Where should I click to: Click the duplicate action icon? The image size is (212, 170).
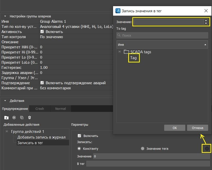tap(22, 118)
